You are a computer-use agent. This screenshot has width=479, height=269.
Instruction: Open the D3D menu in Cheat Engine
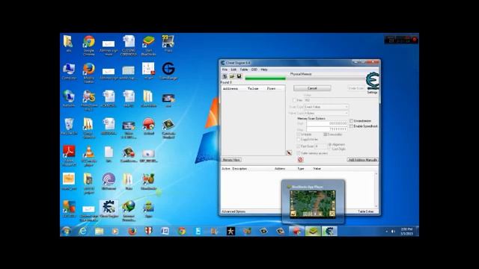(254, 69)
